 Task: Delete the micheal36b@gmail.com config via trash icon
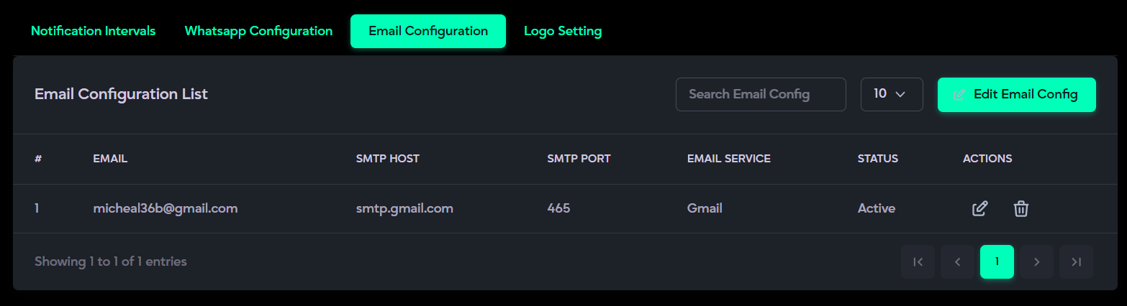click(1020, 208)
